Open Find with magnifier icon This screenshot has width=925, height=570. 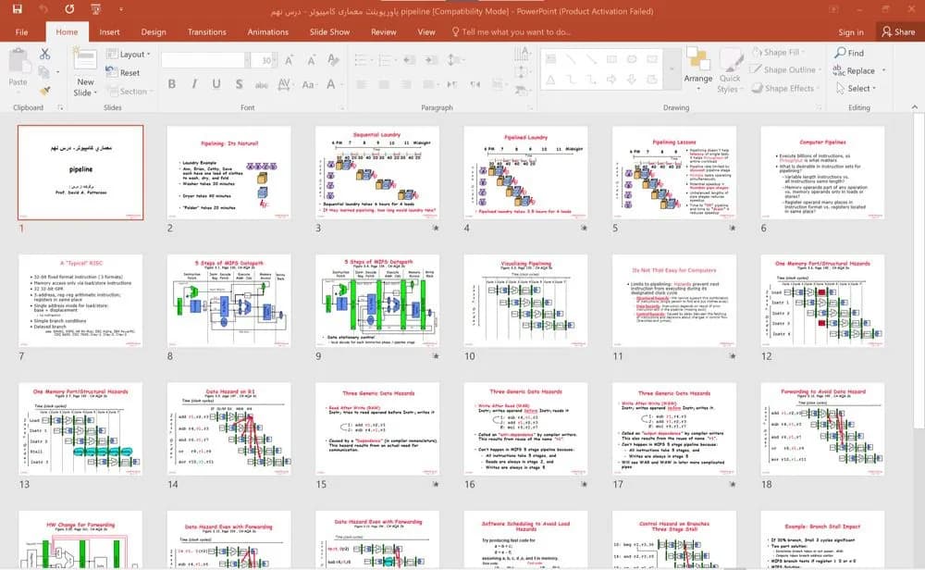tap(849, 53)
